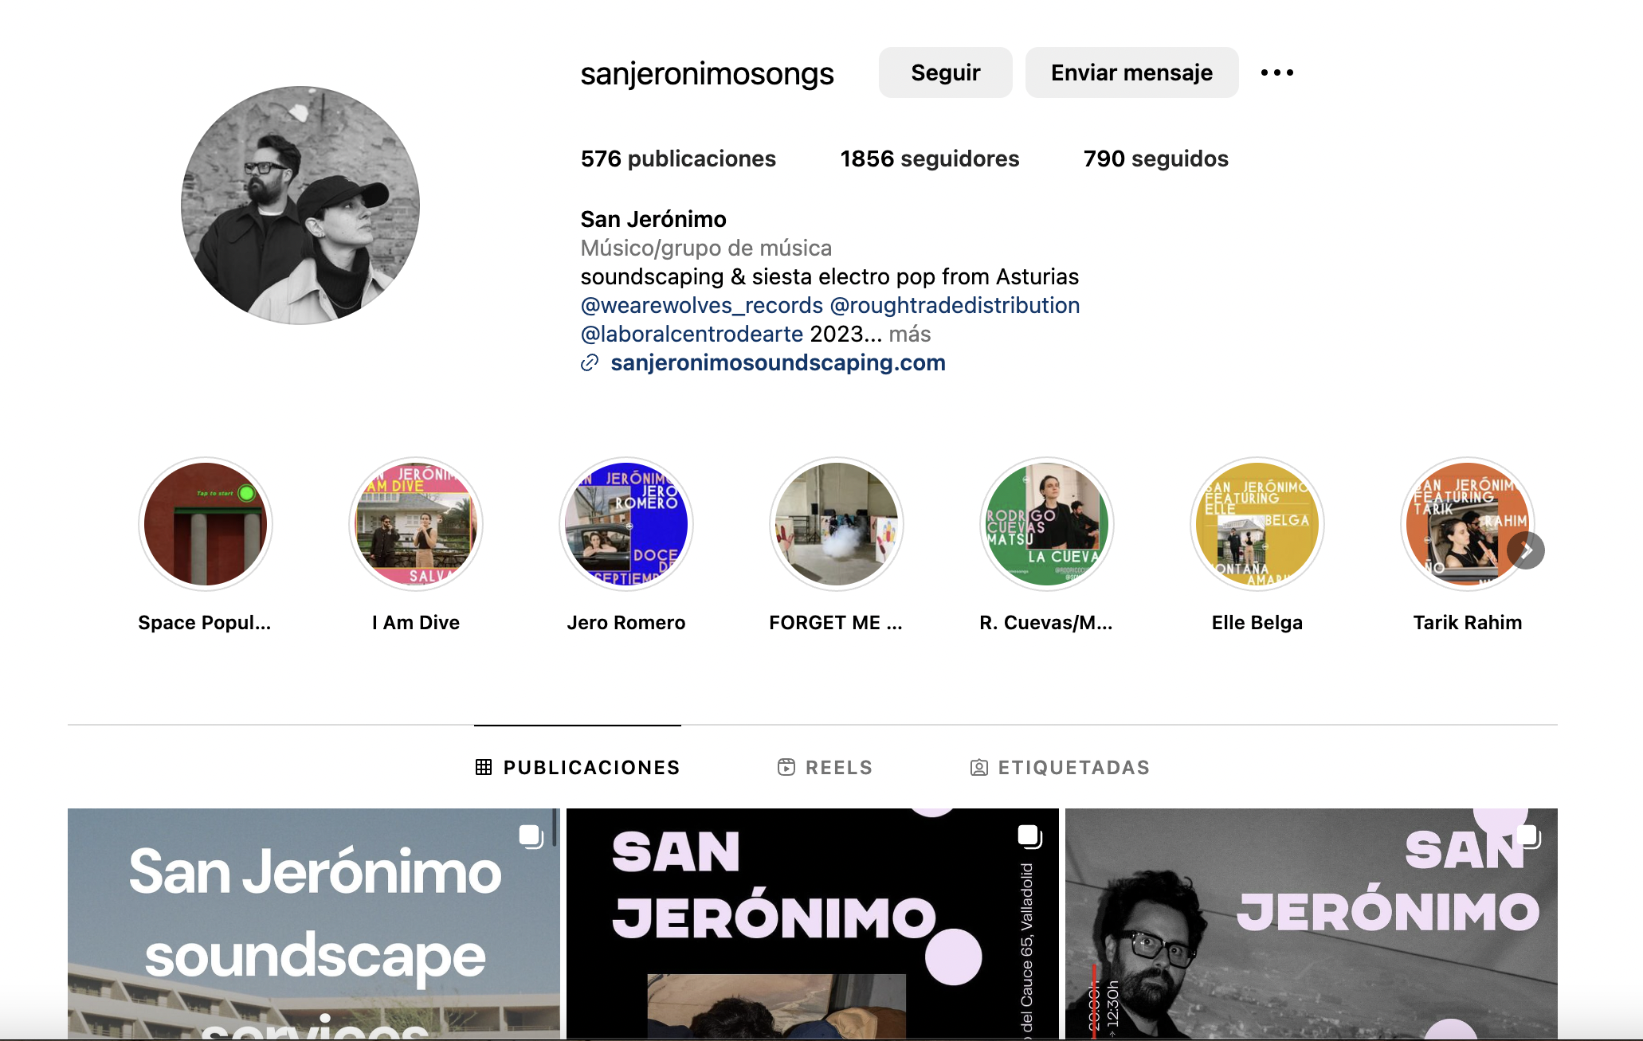Expand the bio with "más"
This screenshot has height=1041, width=1643.
coord(910,334)
